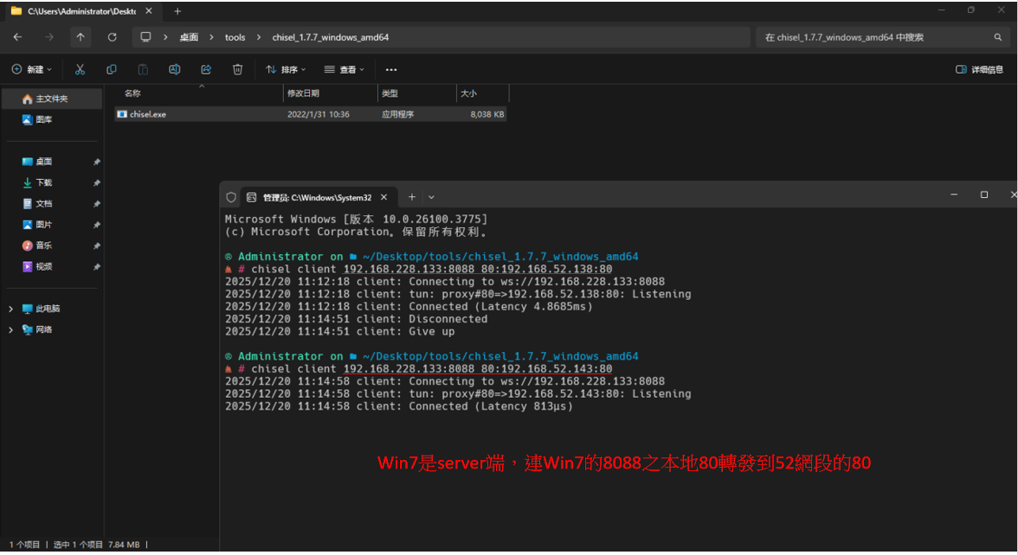Expand the 此电脑 tree node

point(10,309)
